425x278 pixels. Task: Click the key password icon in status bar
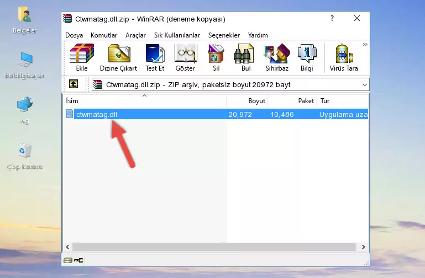coord(78,260)
